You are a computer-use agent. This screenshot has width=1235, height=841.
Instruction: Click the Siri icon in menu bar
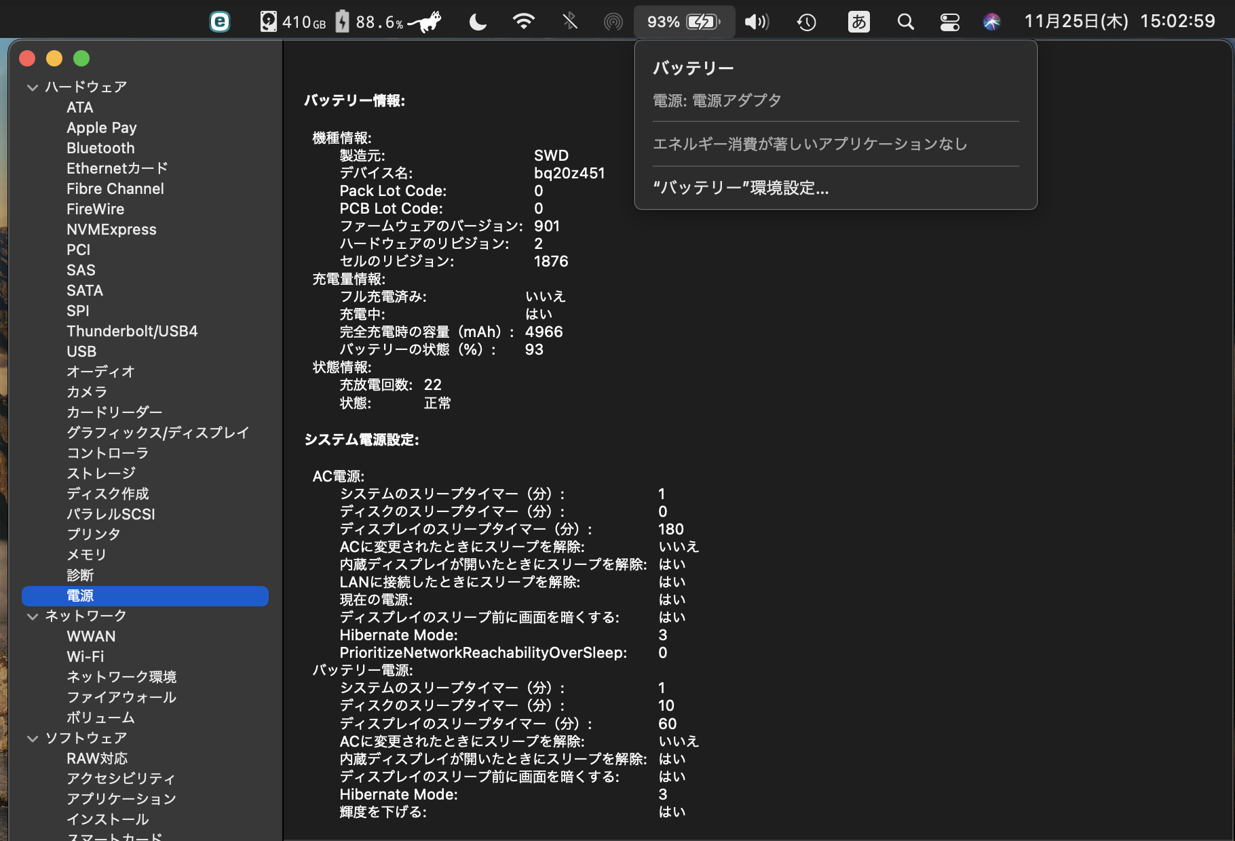991,22
